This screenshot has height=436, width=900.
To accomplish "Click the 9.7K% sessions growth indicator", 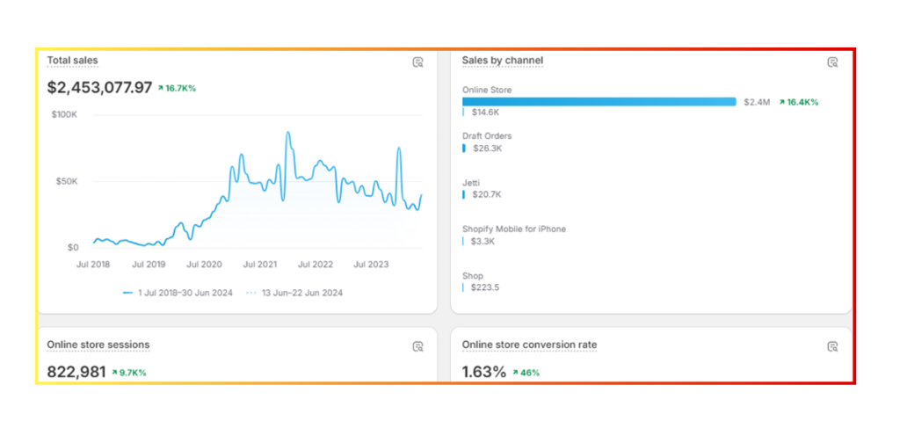I will pos(128,373).
